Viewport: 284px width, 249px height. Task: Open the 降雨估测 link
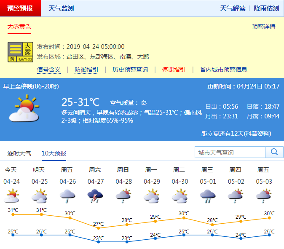click(x=266, y=8)
